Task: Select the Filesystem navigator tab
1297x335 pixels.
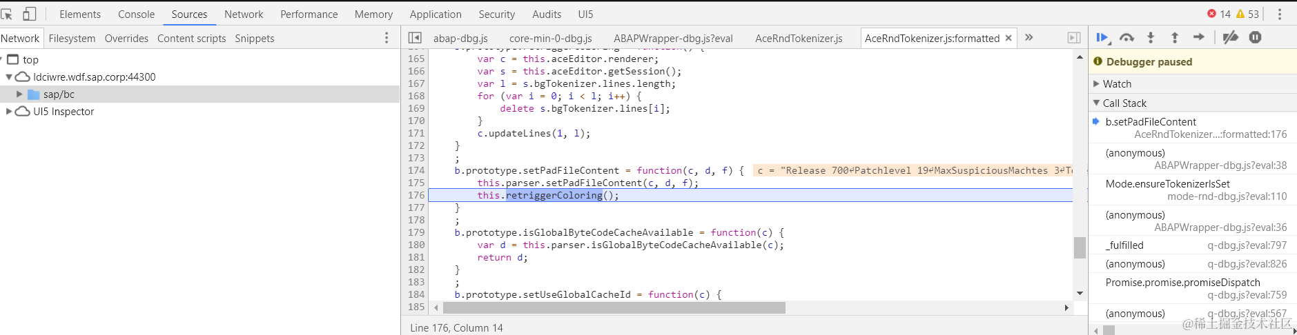Action: [x=72, y=39]
